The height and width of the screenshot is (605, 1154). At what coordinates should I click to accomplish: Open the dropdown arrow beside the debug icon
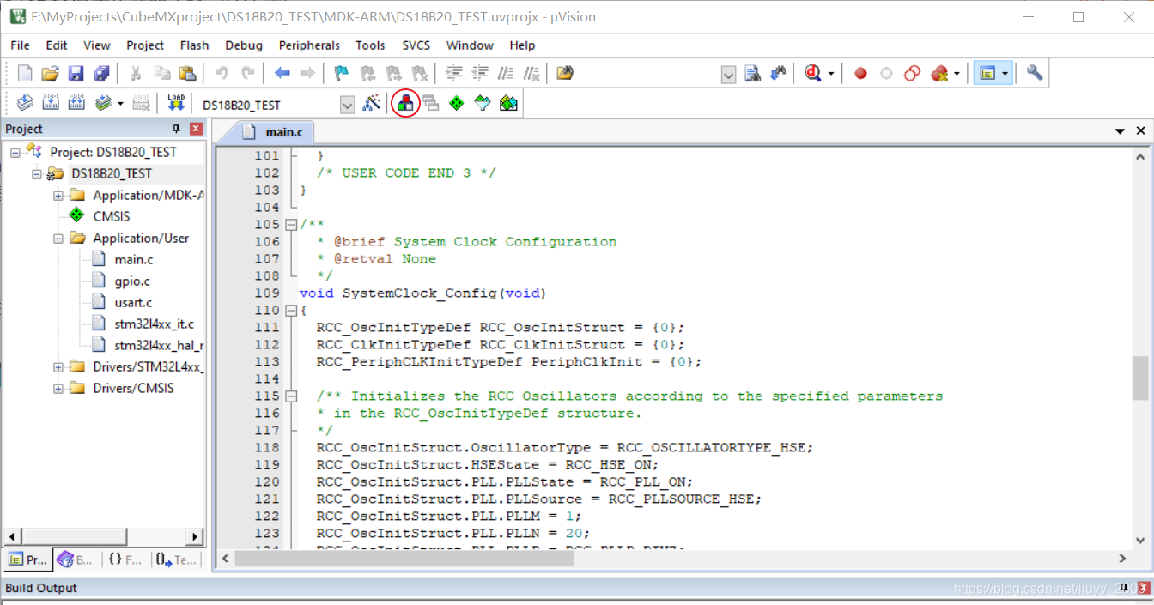[x=831, y=74]
